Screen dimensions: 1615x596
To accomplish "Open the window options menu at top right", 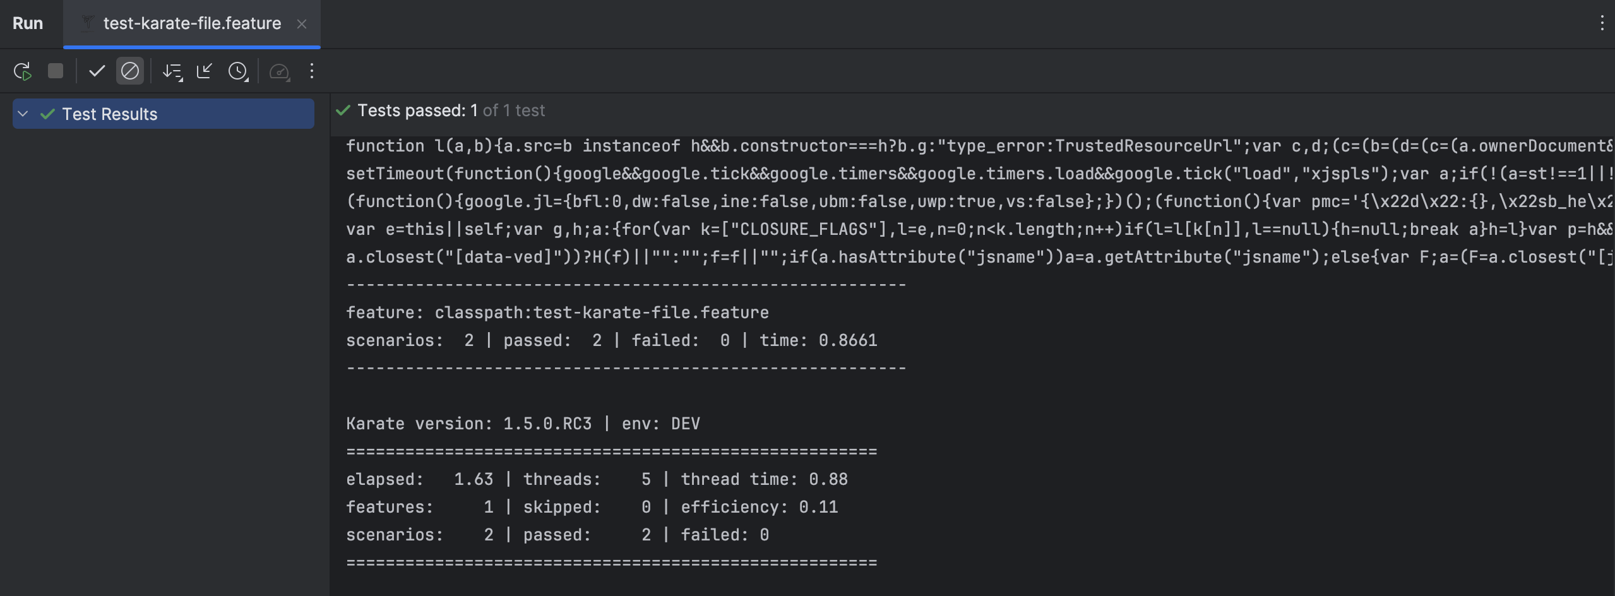I will pos(1602,23).
